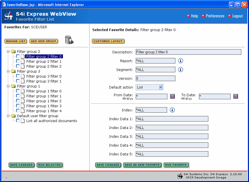Click into the Version input field

156,78
